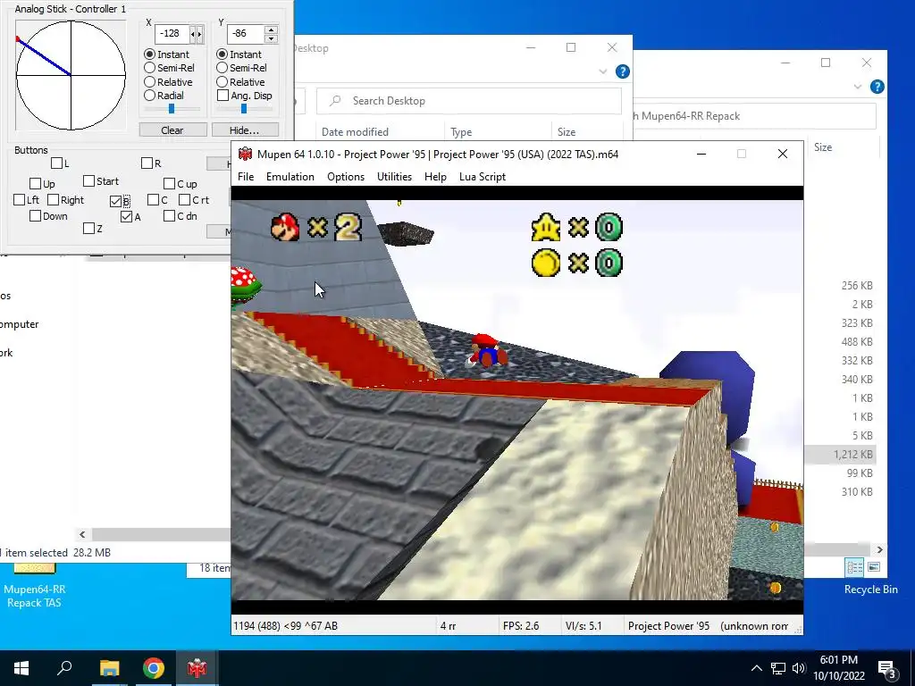Open Lua Script menu
Viewport: 915px width, 686px height.
point(483,177)
